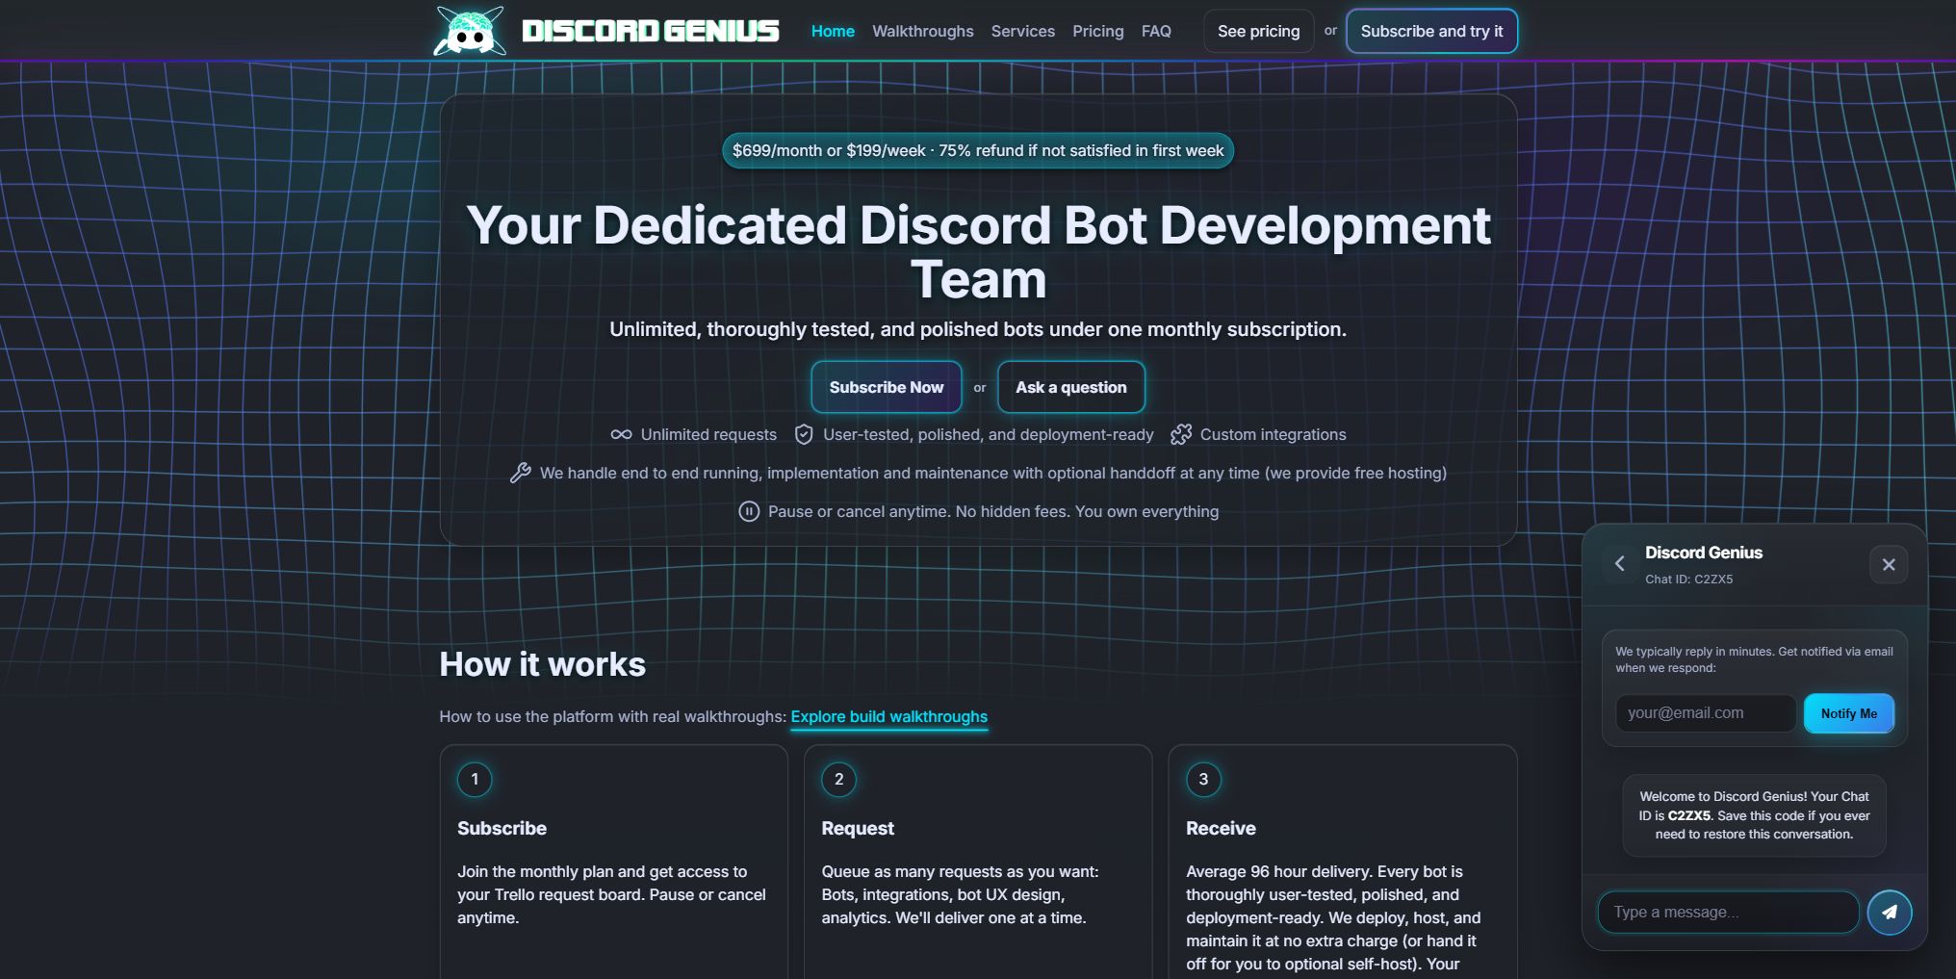Click the send message paper plane icon
1956x979 pixels.
tap(1889, 912)
